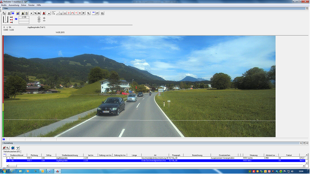Click the kilometer value field showing 2,195
The width and height of the screenshot is (310, 174).
(24, 17)
